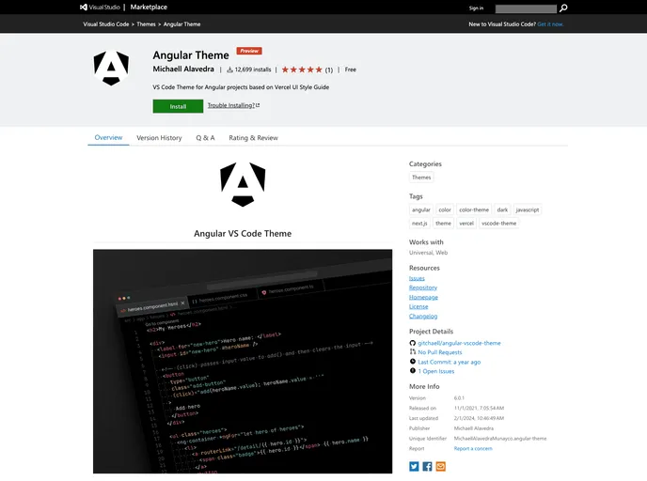
Task: Click No Pull Requests link
Action: [x=440, y=352]
